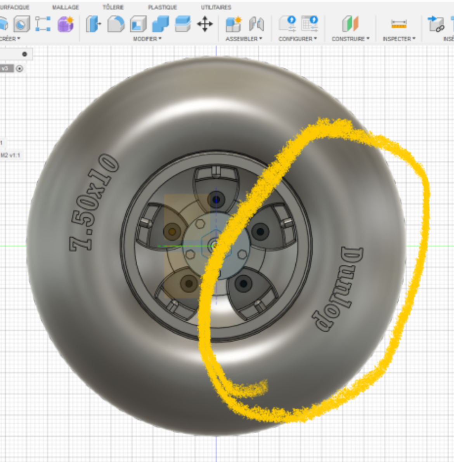The height and width of the screenshot is (462, 454).
Task: Select the Split Body tool
Action: tap(182, 24)
